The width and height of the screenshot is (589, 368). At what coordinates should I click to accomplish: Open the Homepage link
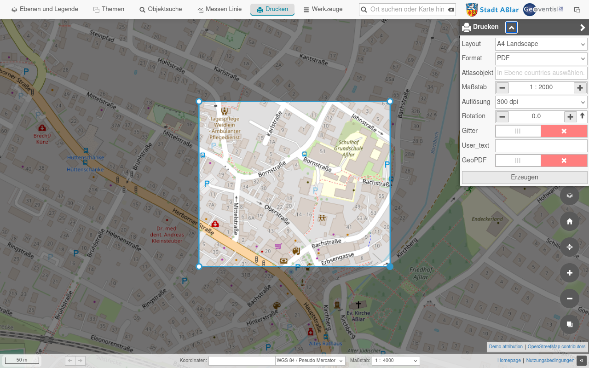click(509, 361)
